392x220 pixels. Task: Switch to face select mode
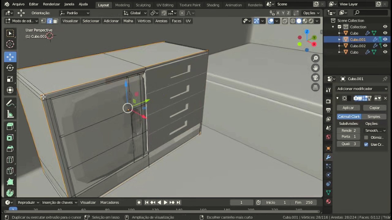click(x=55, y=21)
